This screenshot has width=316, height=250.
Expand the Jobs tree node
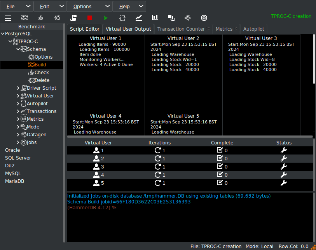(18, 142)
